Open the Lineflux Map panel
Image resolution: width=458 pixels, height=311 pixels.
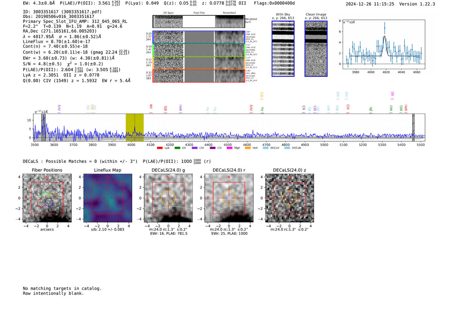pos(108,198)
